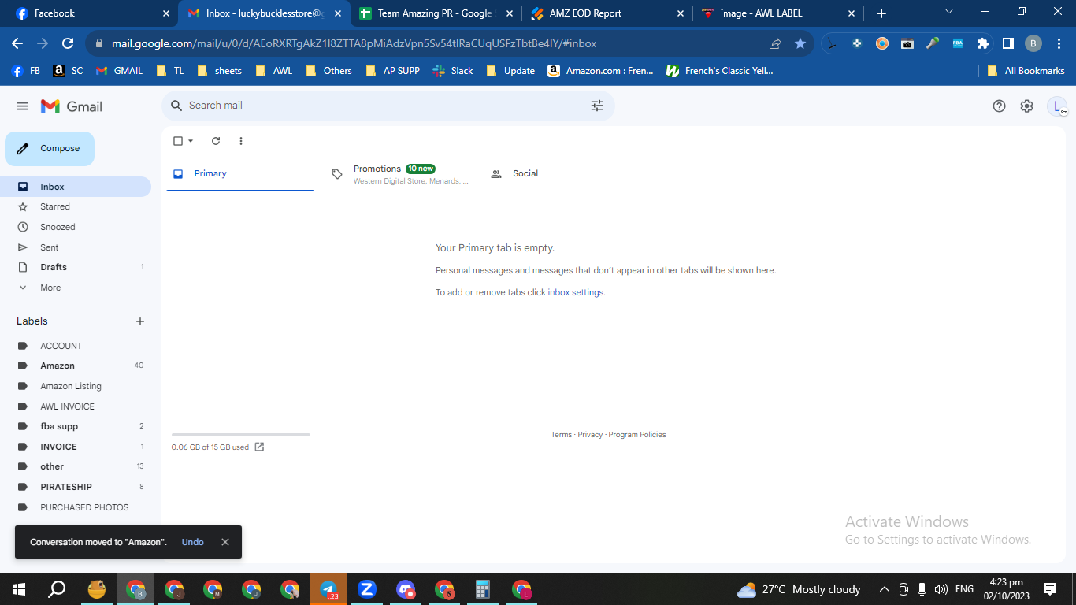
Task: Refresh the inbox
Action: click(x=216, y=141)
